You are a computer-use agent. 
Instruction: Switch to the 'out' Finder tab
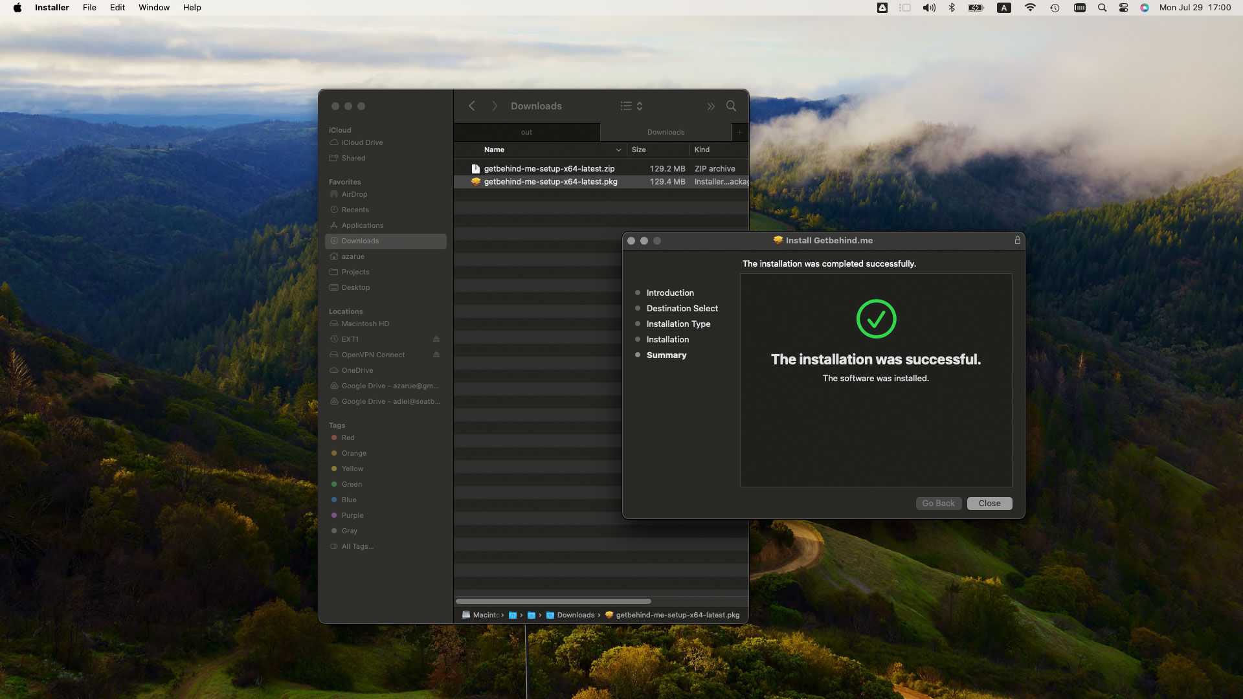526,132
